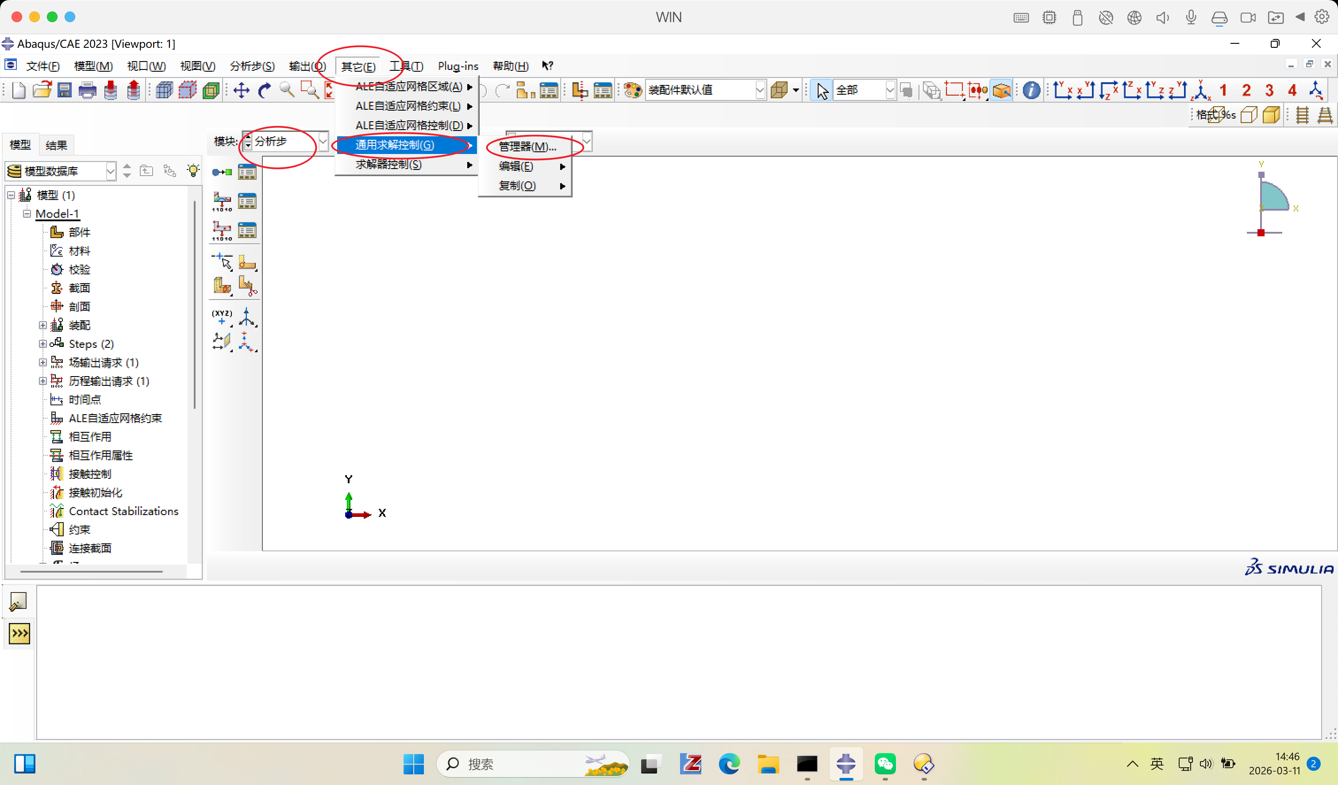Viewport: 1338px width, 785px height.
Task: Click the light bulb filter icon in model tree
Action: pos(193,170)
